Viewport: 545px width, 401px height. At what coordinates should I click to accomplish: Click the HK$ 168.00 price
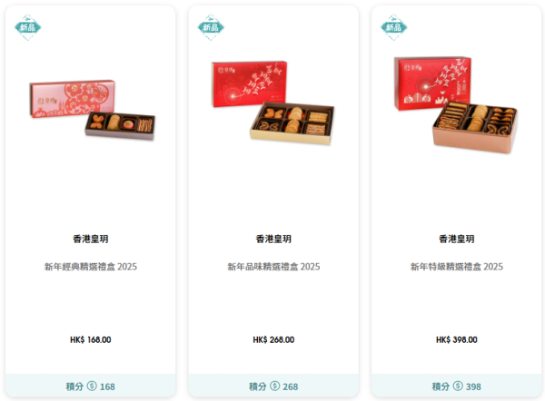click(90, 339)
